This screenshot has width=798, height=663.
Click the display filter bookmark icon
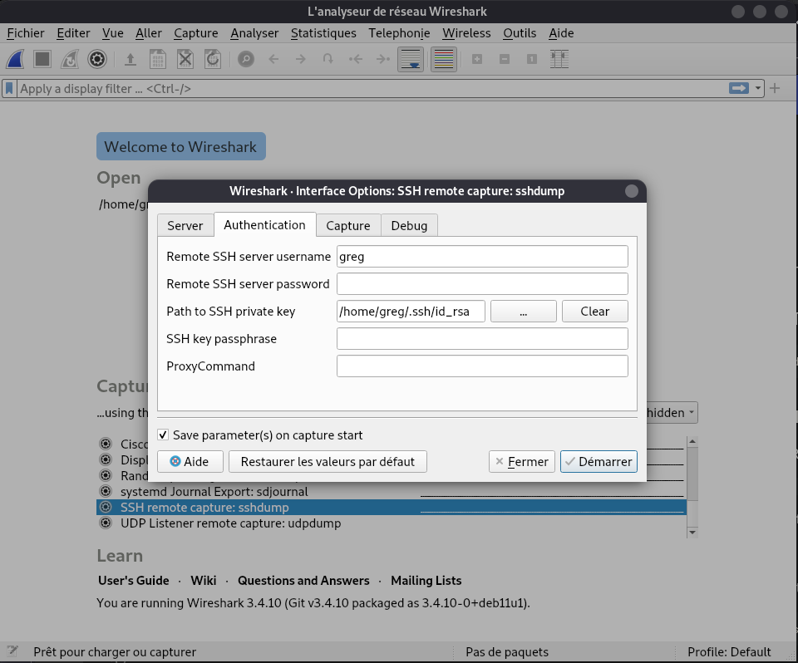click(x=9, y=88)
